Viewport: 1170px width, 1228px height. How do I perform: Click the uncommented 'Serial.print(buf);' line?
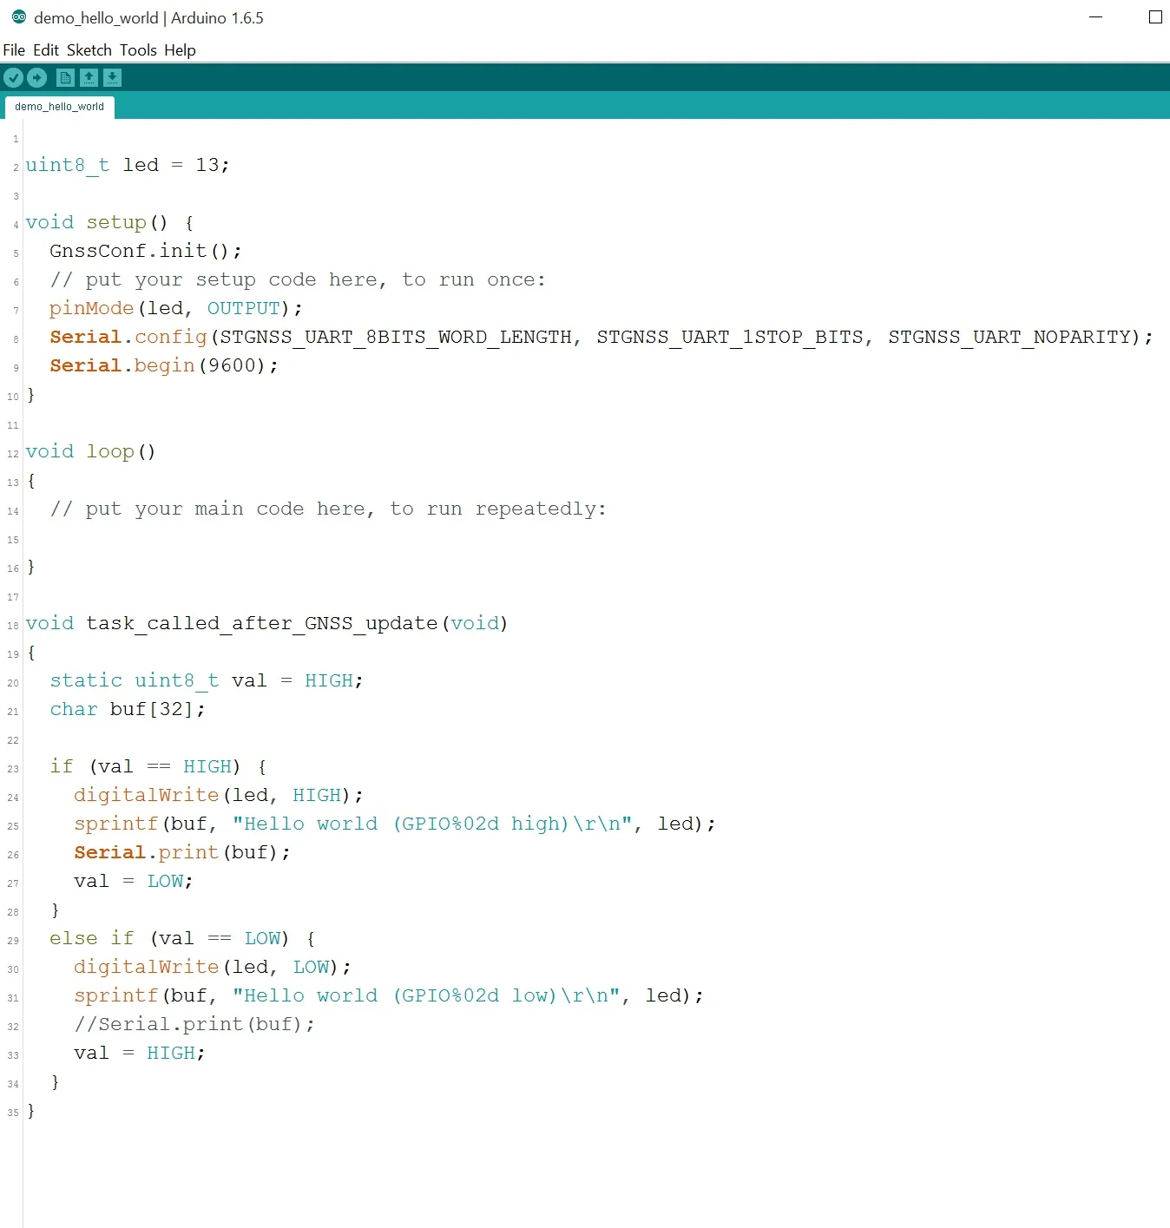pos(182,852)
